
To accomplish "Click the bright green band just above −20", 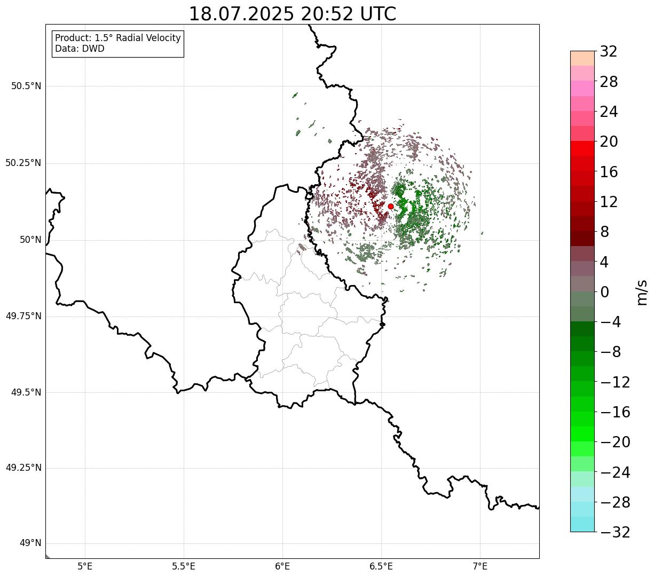I will pos(582,434).
